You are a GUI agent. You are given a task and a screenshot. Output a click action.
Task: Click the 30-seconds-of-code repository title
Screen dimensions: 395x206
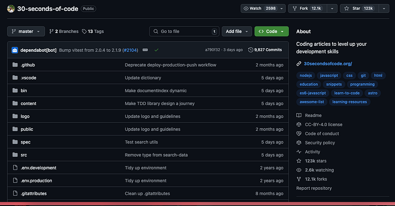[x=47, y=9]
